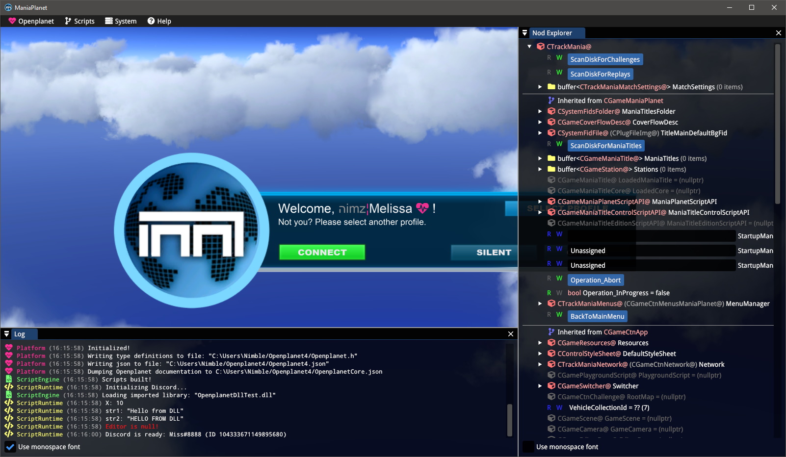786x457 pixels.
Task: Click the empty StartupMan input field
Action: tap(651, 236)
